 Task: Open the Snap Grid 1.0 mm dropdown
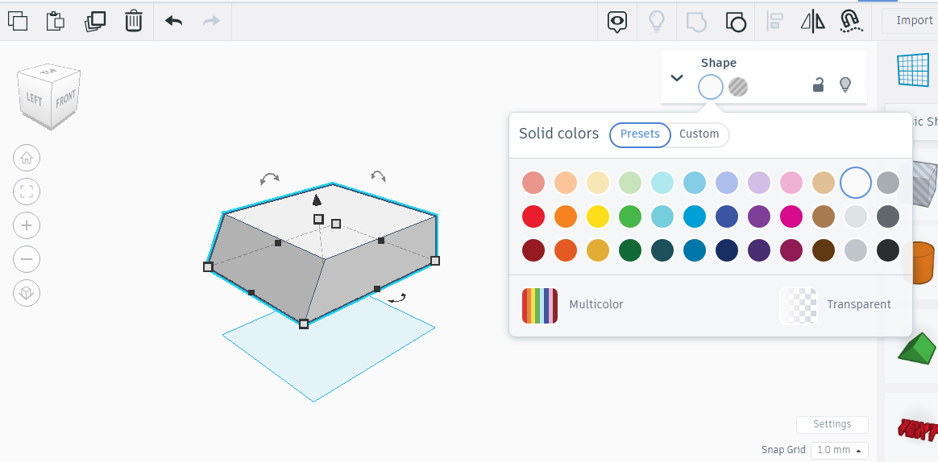[x=840, y=450]
